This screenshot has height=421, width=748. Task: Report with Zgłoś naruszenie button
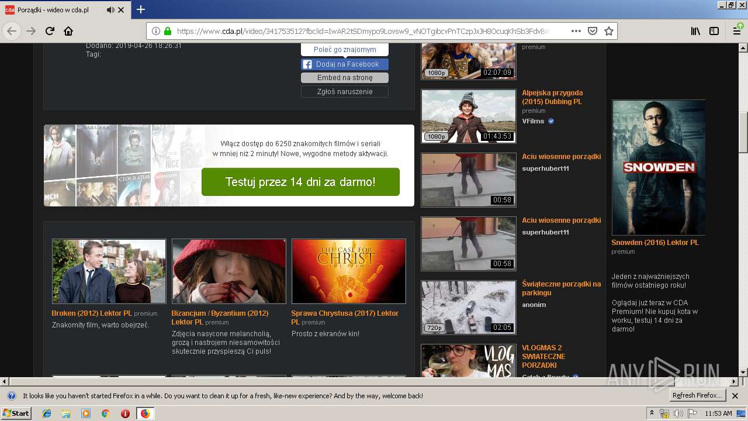pos(345,92)
